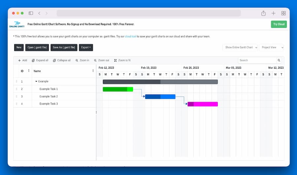Show the tab overview grid icon
This screenshot has width=297, height=175.
pyautogui.click(x=283, y=13)
